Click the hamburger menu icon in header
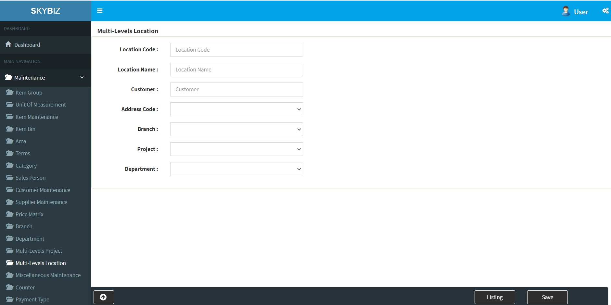Screen dimensions: 611x305 (x=100, y=11)
